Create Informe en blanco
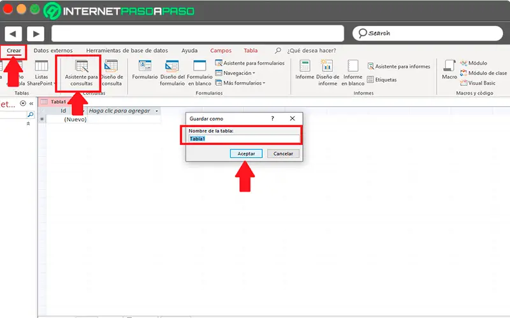The width and height of the screenshot is (510, 318). pyautogui.click(x=353, y=73)
